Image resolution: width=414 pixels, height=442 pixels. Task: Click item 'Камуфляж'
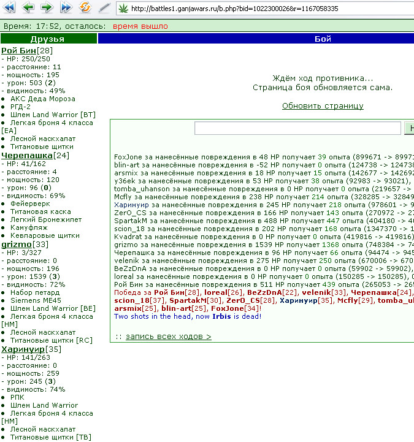click(x=29, y=227)
